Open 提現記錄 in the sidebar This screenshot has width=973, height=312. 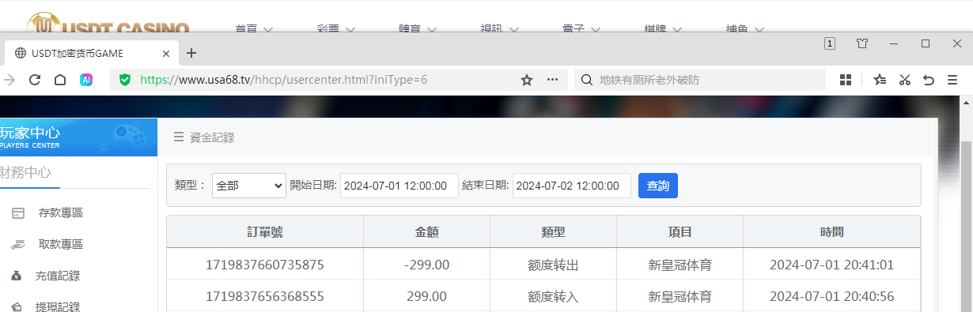pos(58,307)
